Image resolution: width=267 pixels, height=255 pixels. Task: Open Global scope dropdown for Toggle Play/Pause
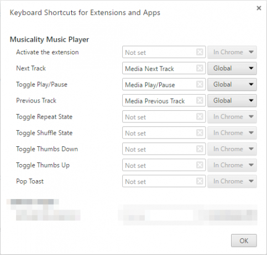232,84
